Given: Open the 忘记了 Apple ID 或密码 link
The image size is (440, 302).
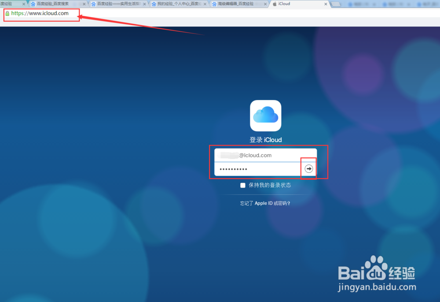Looking at the screenshot, I should [x=265, y=203].
